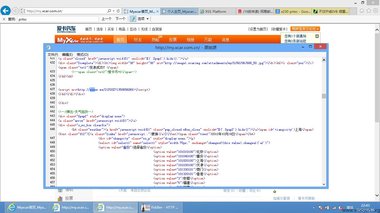
Task: Open 文件(F) menu in source viewer
Action: [53, 55]
